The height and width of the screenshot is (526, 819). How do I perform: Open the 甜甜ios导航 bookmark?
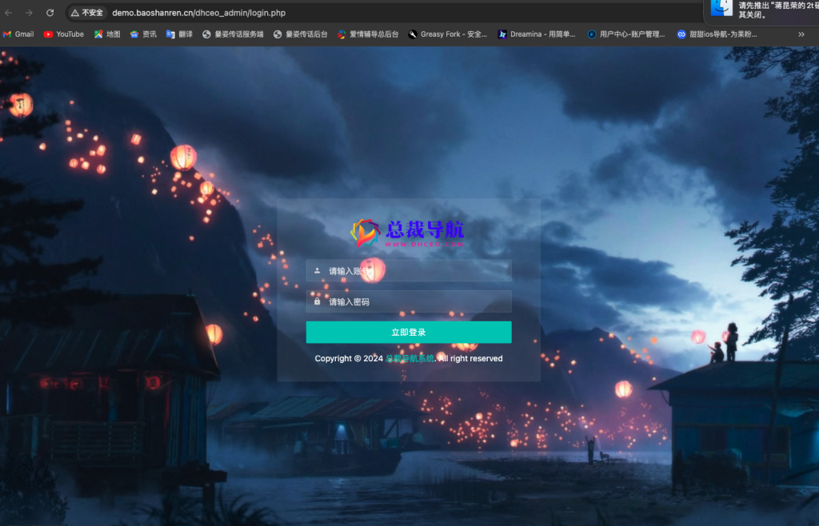pos(717,34)
